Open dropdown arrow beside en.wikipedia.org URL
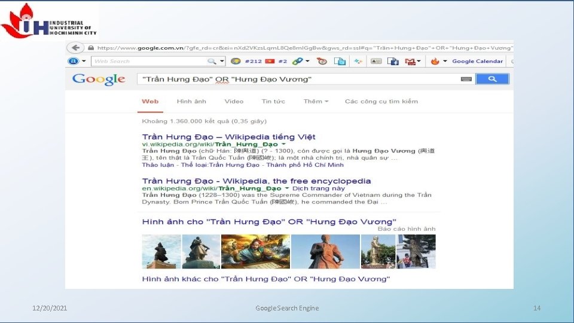The image size is (574, 323). pyautogui.click(x=287, y=188)
